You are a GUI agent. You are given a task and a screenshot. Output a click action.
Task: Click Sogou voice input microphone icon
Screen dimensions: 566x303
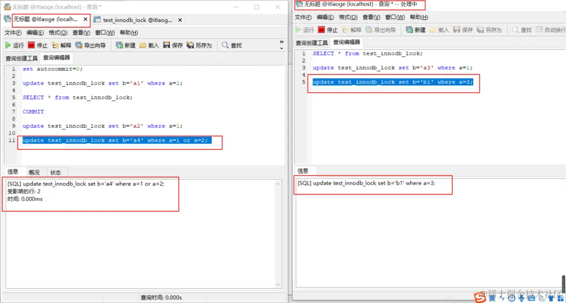520,298
